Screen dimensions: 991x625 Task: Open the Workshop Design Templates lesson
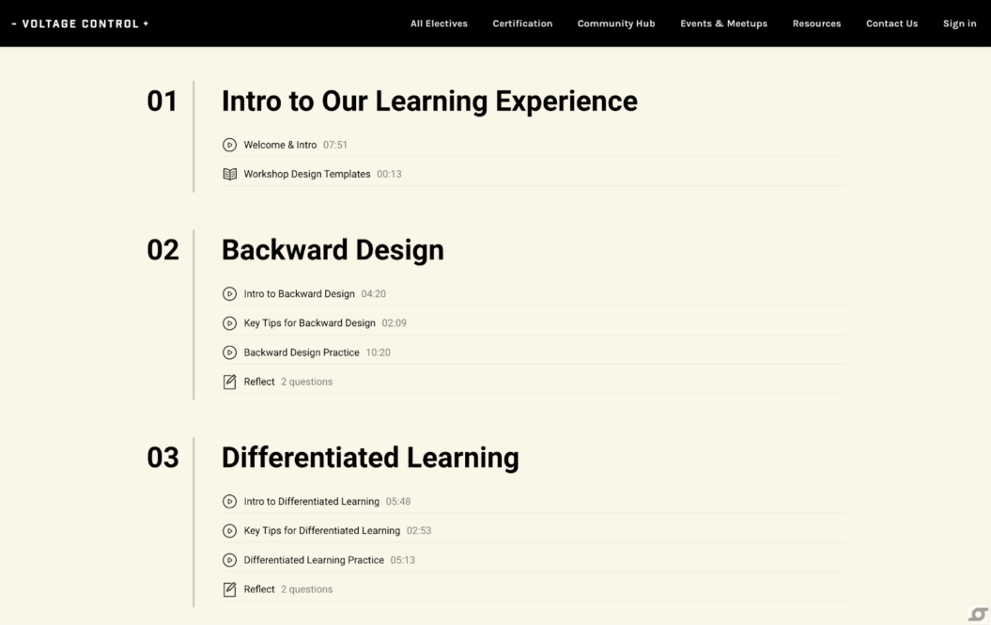pyautogui.click(x=307, y=174)
